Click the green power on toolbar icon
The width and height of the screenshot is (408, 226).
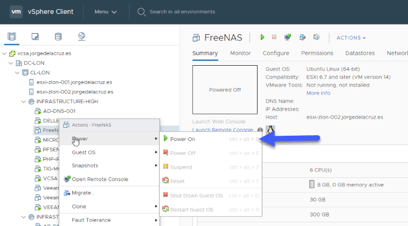tap(262, 37)
